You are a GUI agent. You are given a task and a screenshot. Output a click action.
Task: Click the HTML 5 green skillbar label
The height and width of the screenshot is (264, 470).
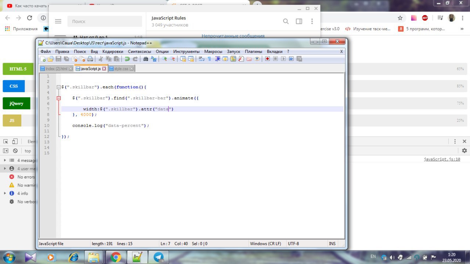point(18,69)
